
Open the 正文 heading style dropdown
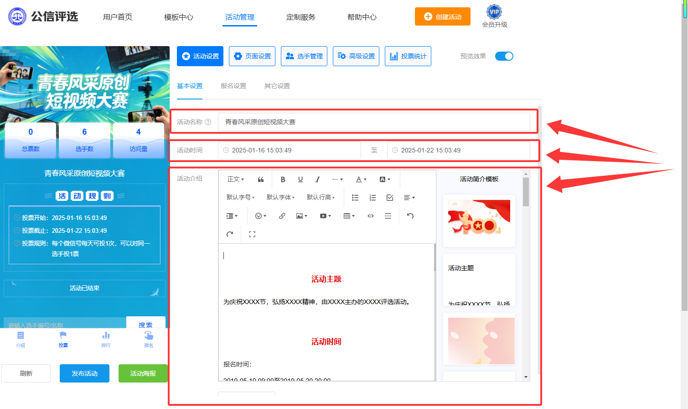[236, 179]
